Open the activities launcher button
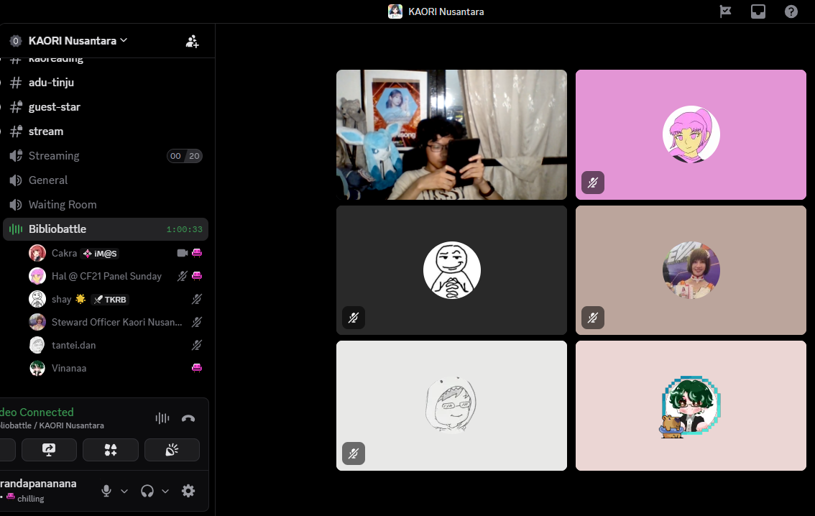815x516 pixels. pos(110,450)
